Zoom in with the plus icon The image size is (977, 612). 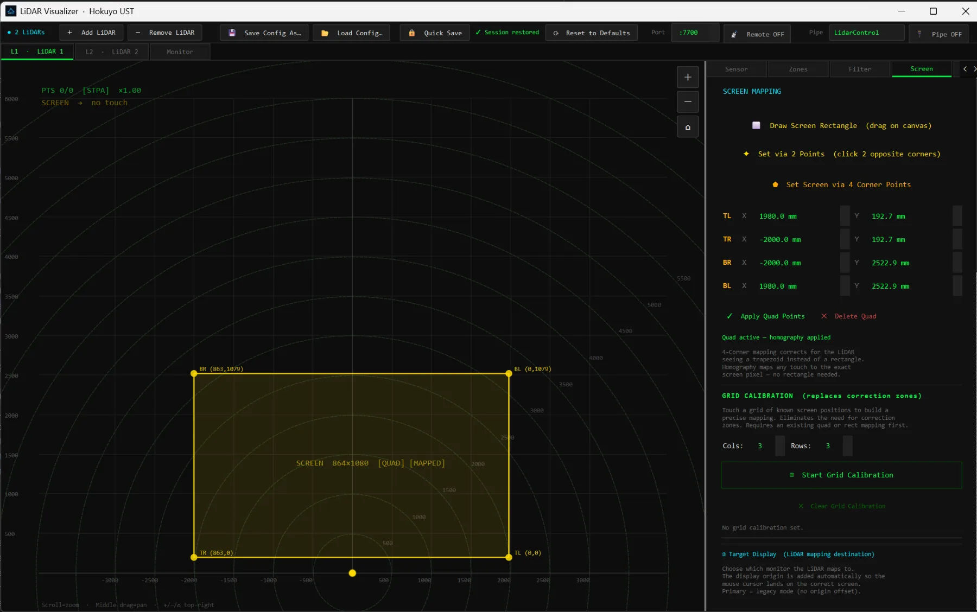[x=688, y=77]
